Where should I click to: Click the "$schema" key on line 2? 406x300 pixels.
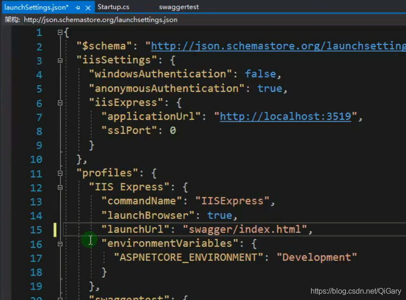click(x=104, y=46)
